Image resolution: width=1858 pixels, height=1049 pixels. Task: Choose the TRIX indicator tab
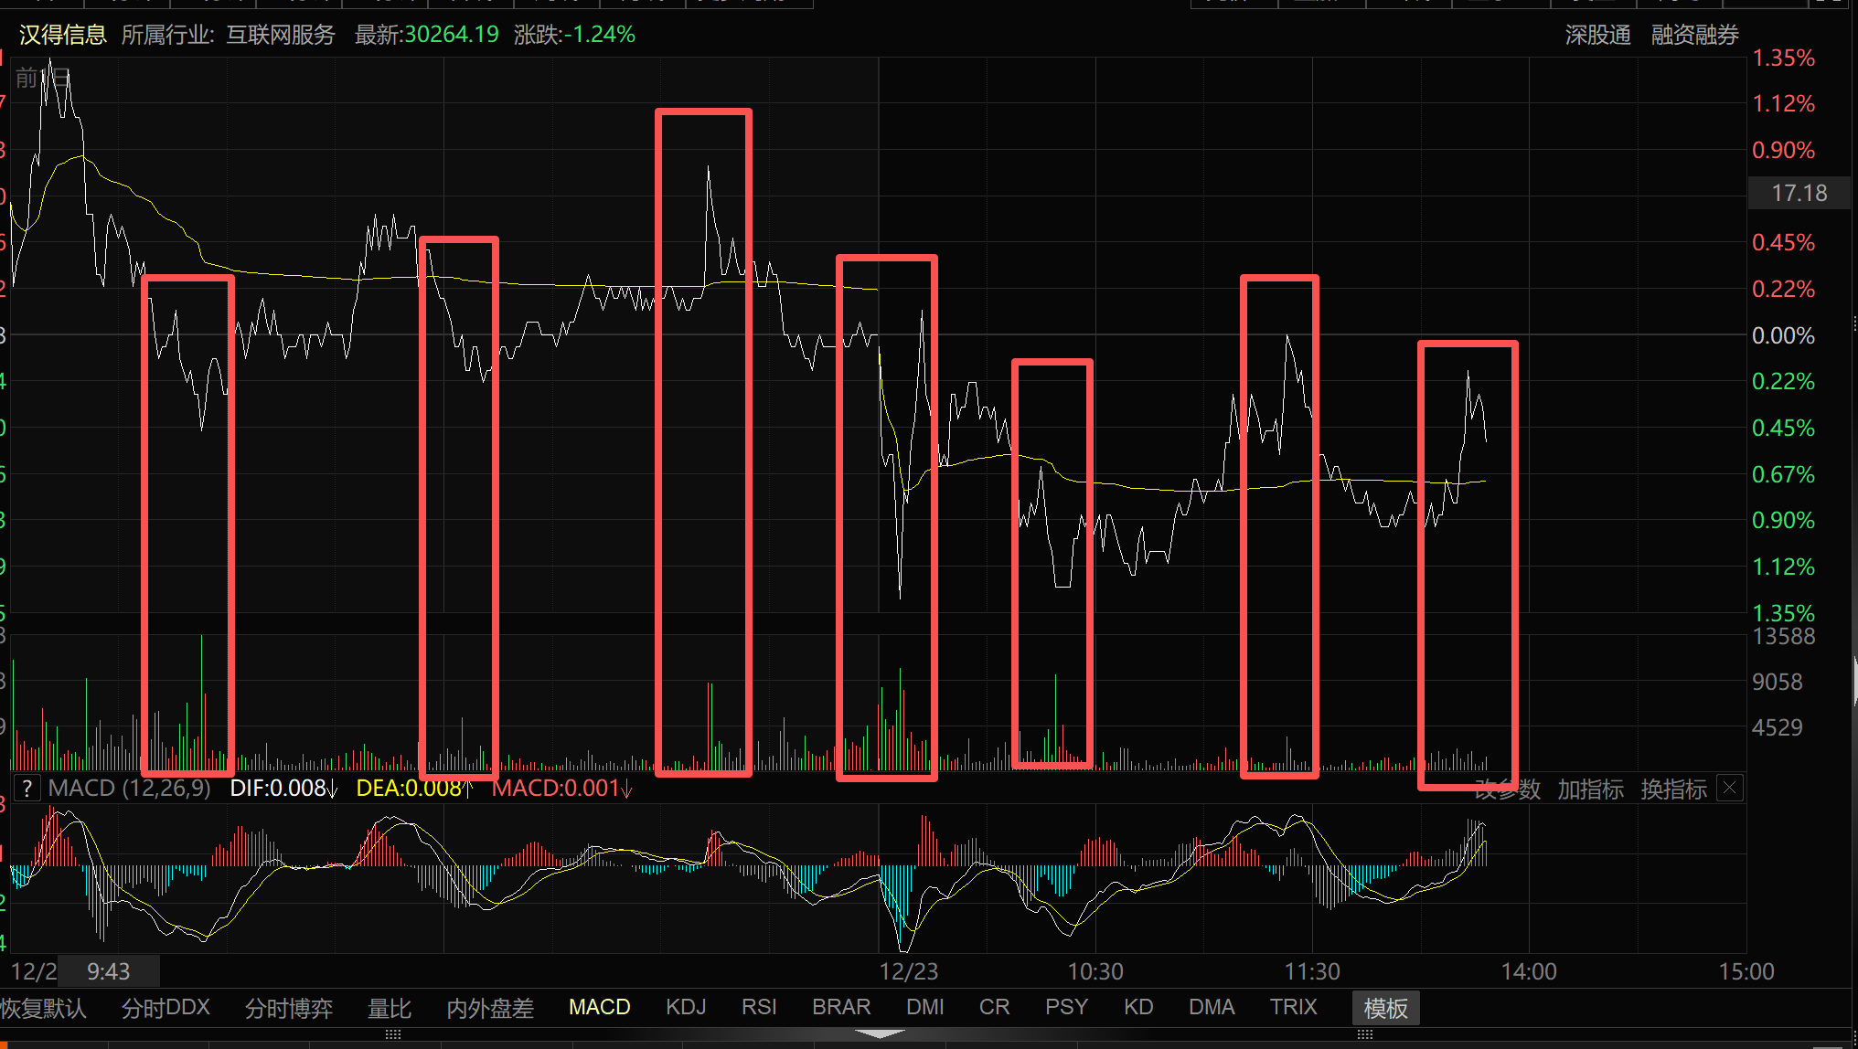[1293, 1007]
